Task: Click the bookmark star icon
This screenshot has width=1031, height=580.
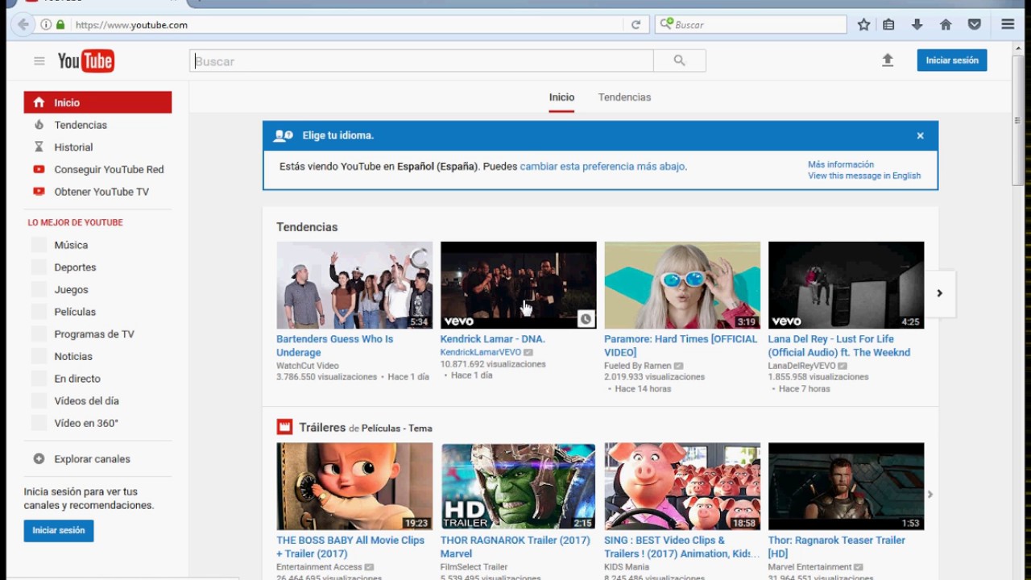Action: 863,25
